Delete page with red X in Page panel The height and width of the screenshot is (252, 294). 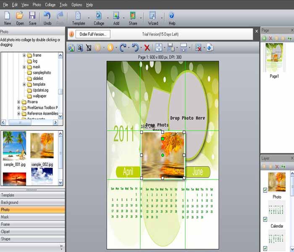pos(270,39)
